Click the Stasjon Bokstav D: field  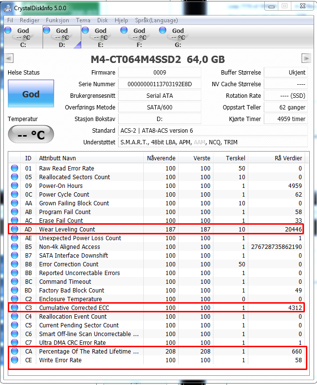[x=160, y=119]
